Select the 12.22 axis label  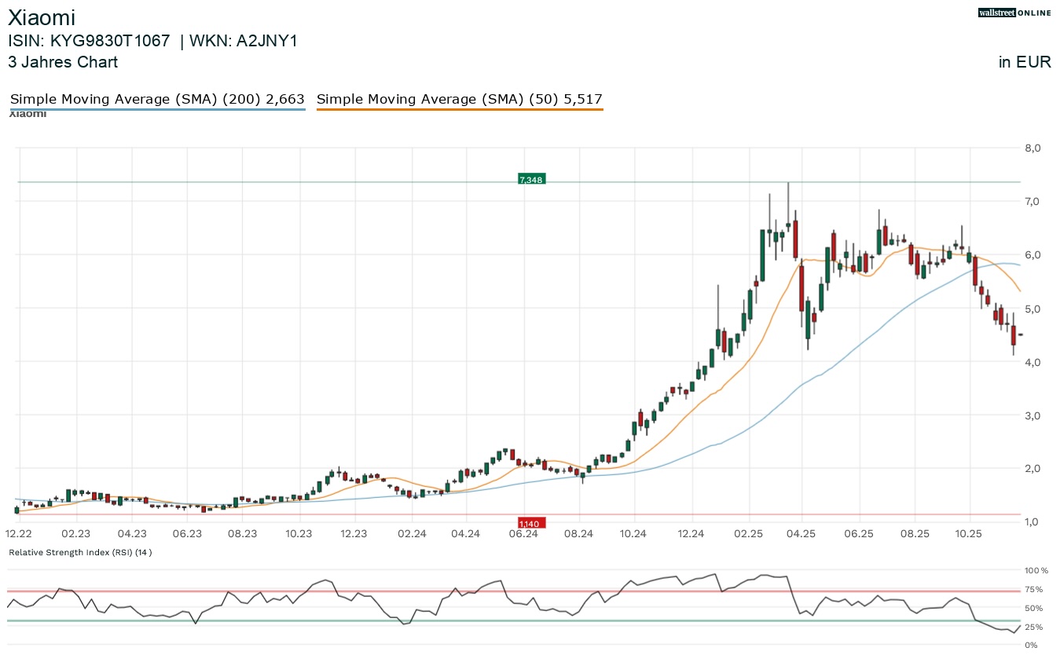17,533
